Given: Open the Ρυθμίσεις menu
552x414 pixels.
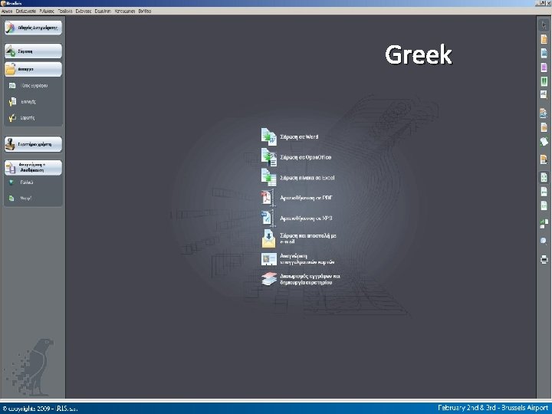Looking at the screenshot, I should (x=47, y=11).
